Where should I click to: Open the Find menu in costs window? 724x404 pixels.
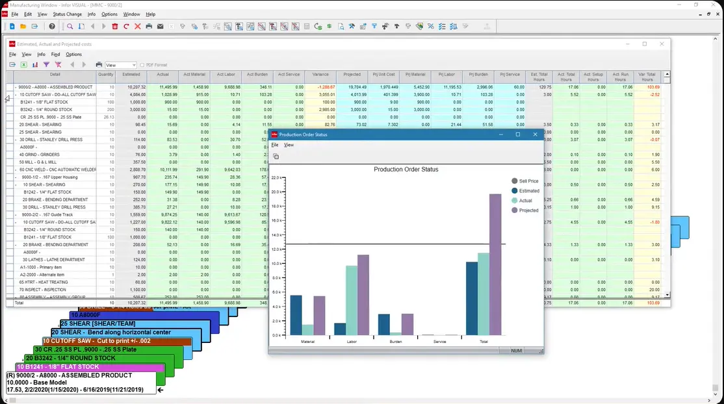coord(55,55)
